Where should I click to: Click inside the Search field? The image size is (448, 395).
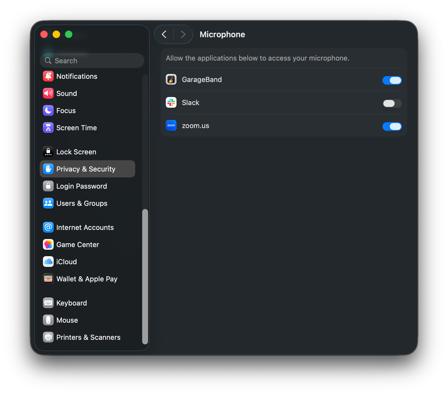(92, 61)
